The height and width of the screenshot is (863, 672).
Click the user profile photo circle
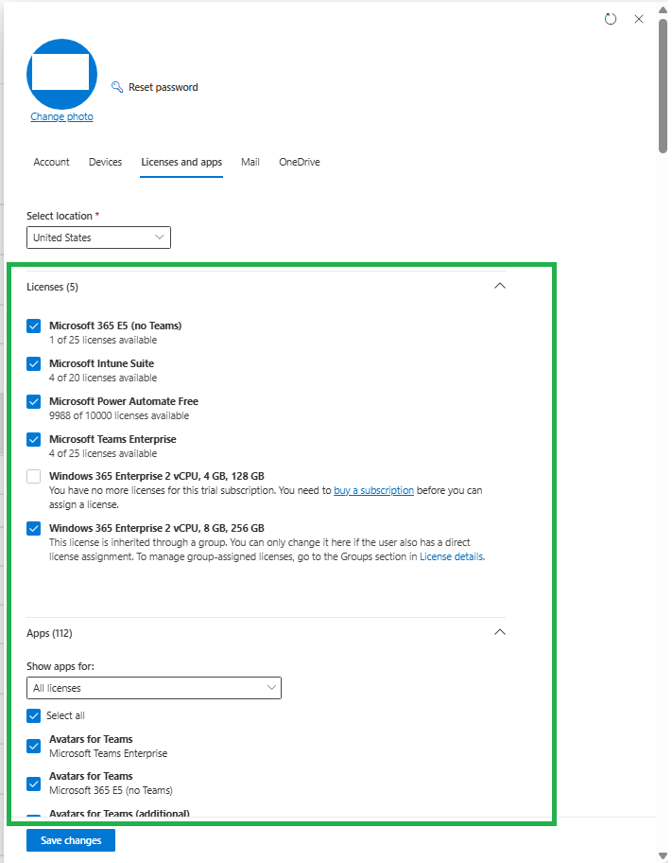(x=61, y=74)
